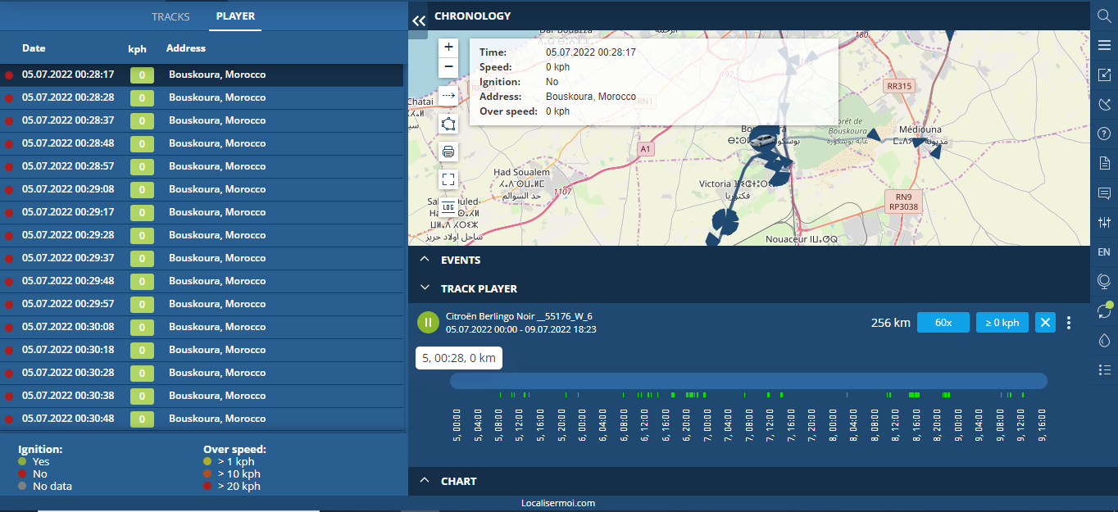
Task: Pause the track player playback
Action: click(428, 323)
